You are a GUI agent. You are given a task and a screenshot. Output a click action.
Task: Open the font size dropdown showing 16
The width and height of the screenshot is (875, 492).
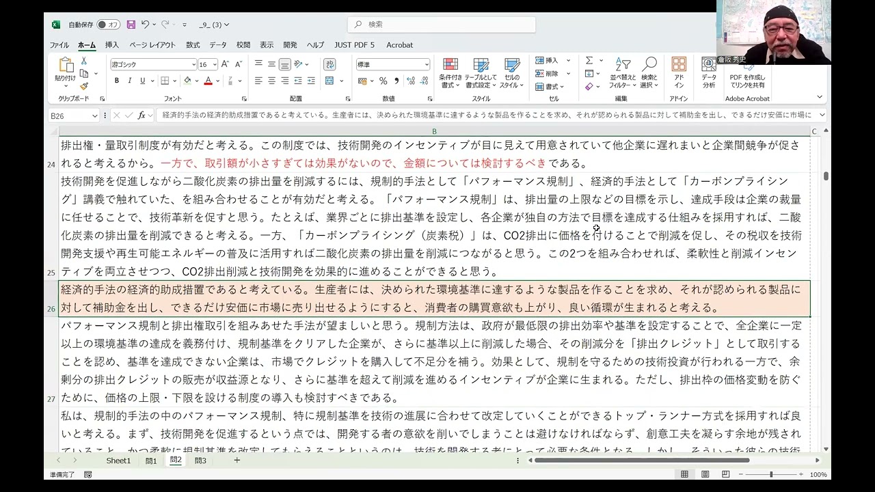click(215, 64)
